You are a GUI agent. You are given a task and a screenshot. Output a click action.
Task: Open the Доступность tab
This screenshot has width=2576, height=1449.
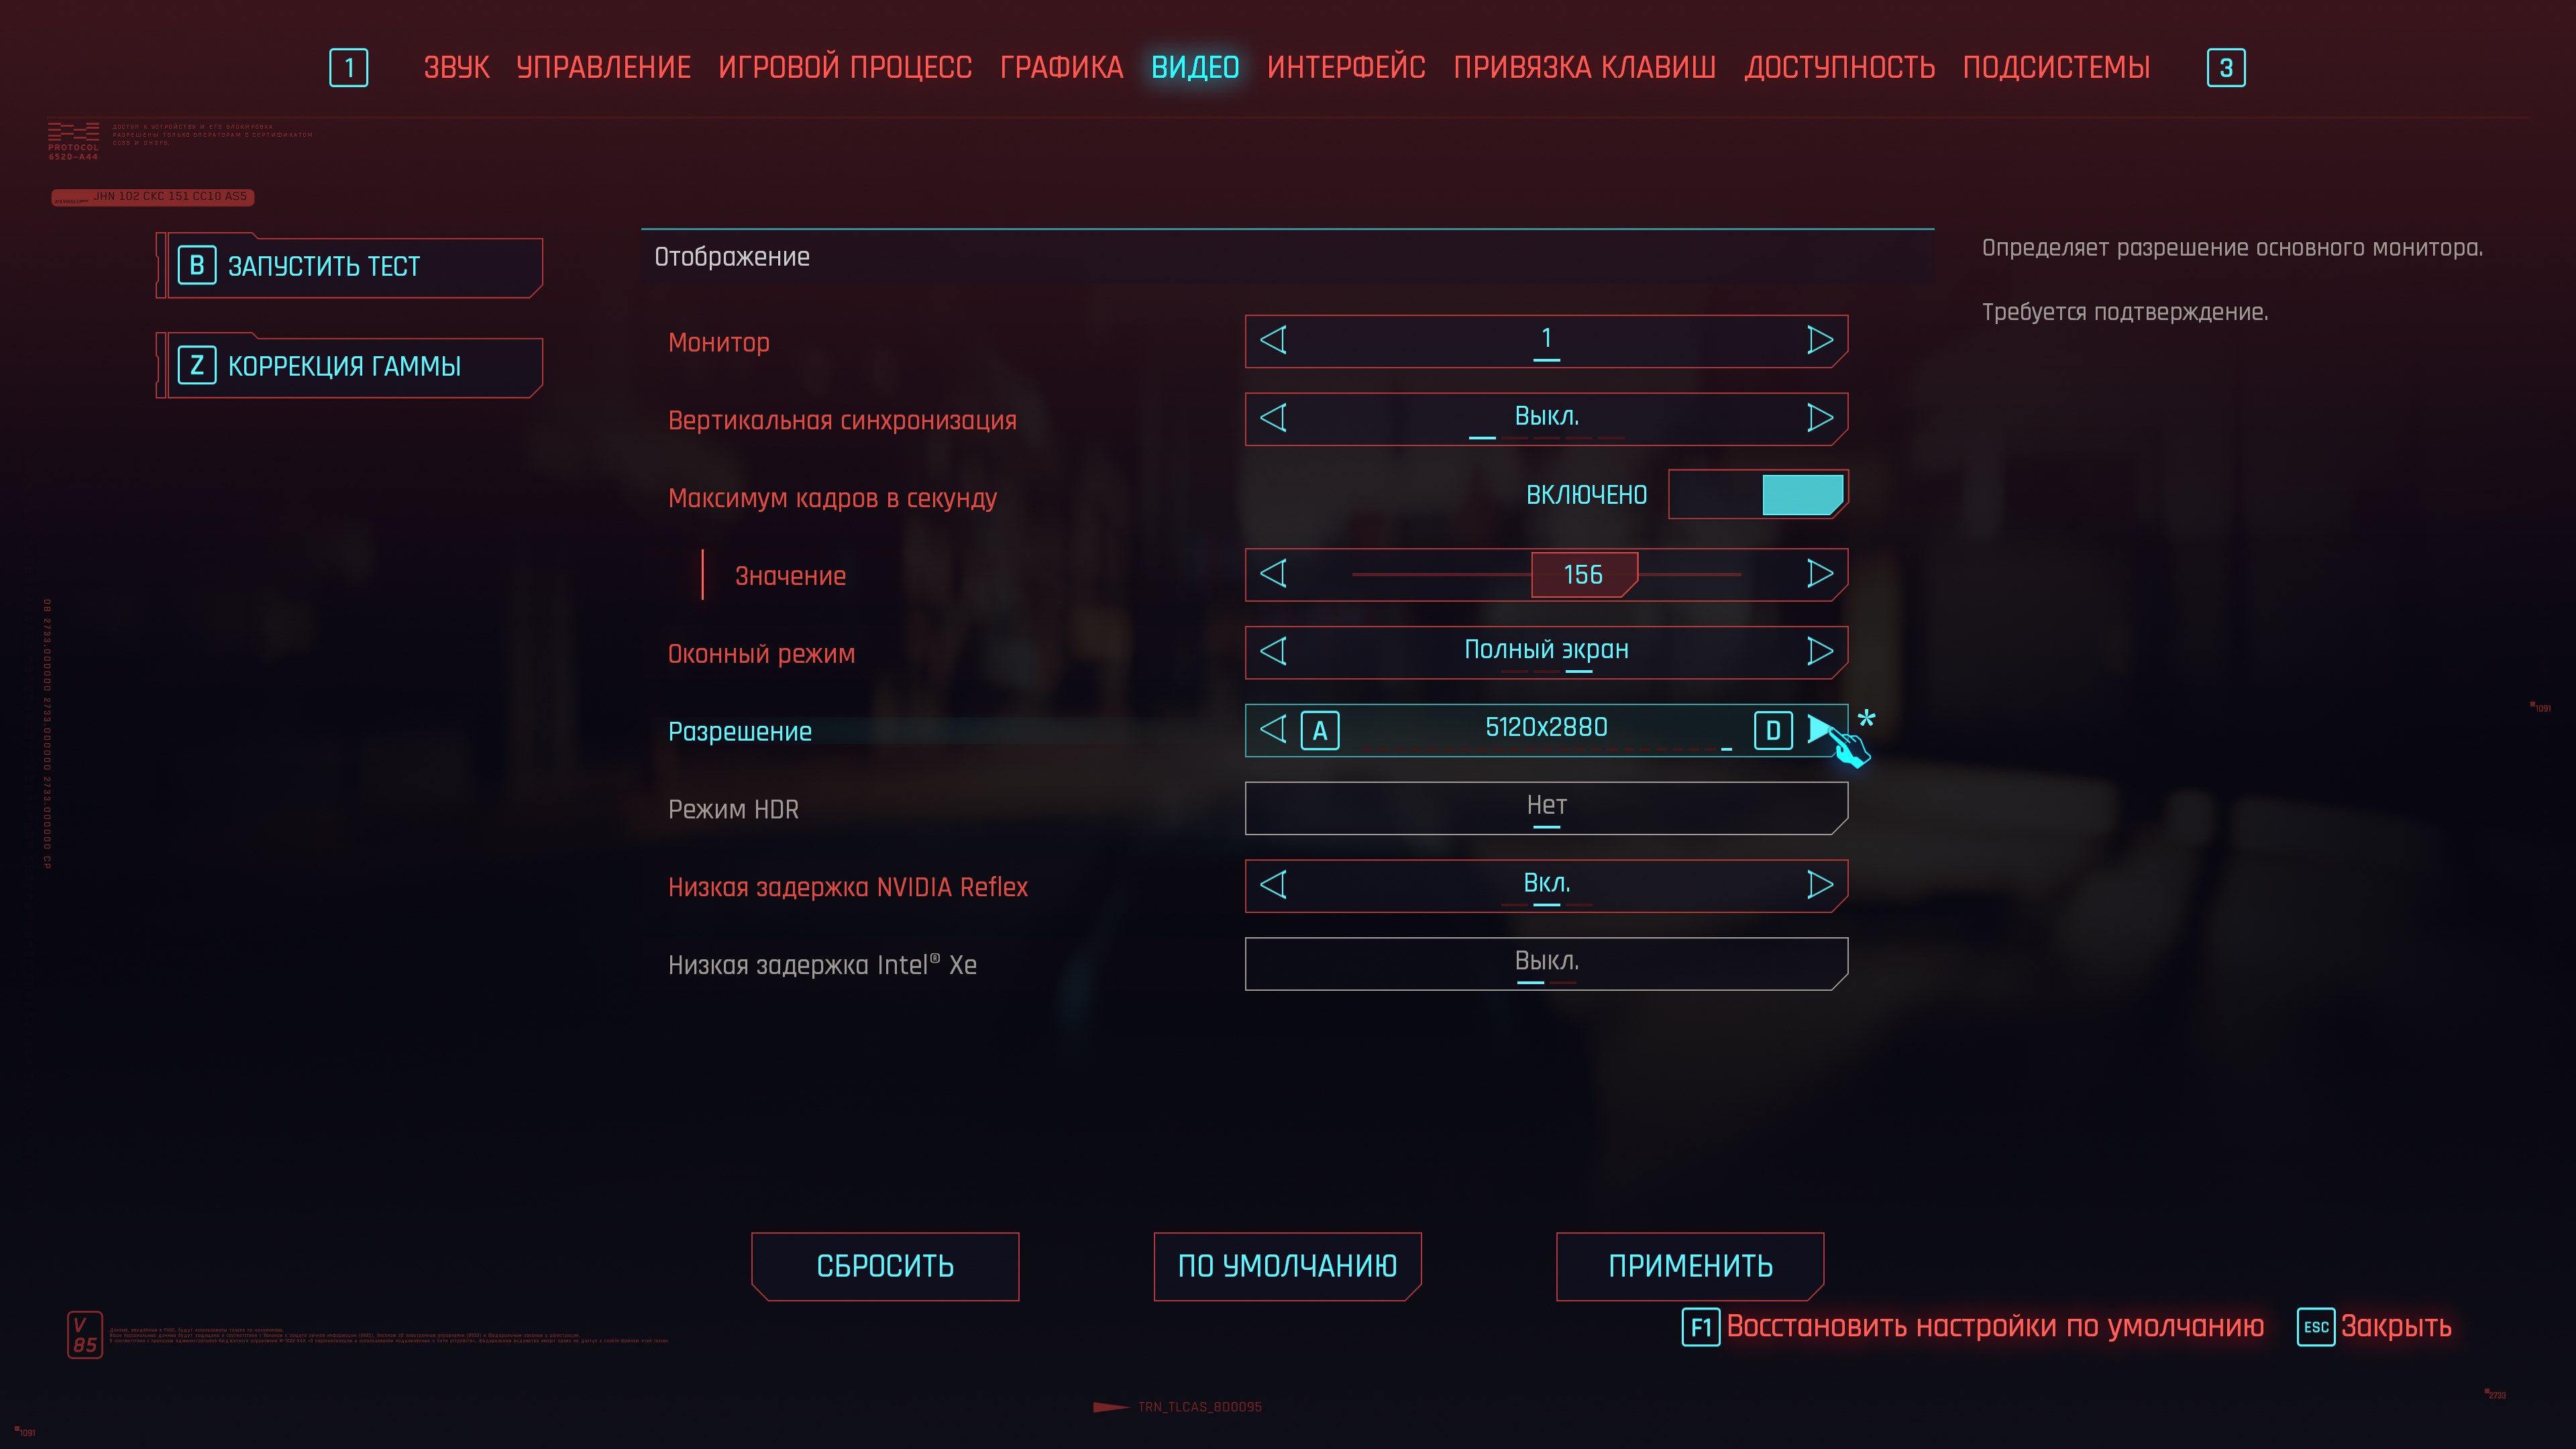1839,68
